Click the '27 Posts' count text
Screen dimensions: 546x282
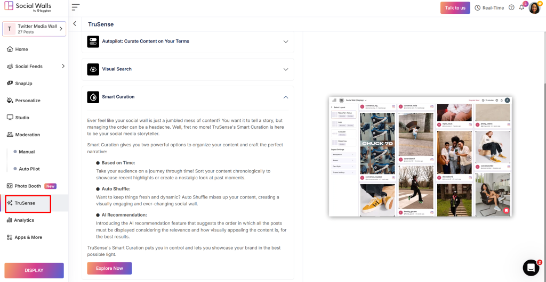(x=26, y=32)
